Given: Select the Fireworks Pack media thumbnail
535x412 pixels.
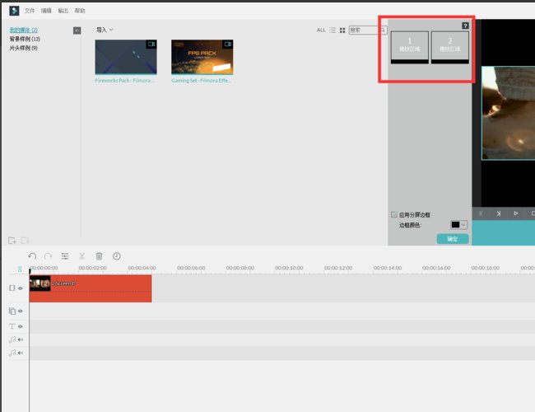Looking at the screenshot, I should [x=126, y=57].
